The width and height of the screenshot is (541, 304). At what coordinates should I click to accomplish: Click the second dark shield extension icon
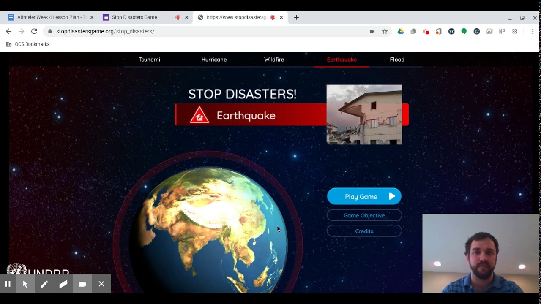pyautogui.click(x=477, y=31)
